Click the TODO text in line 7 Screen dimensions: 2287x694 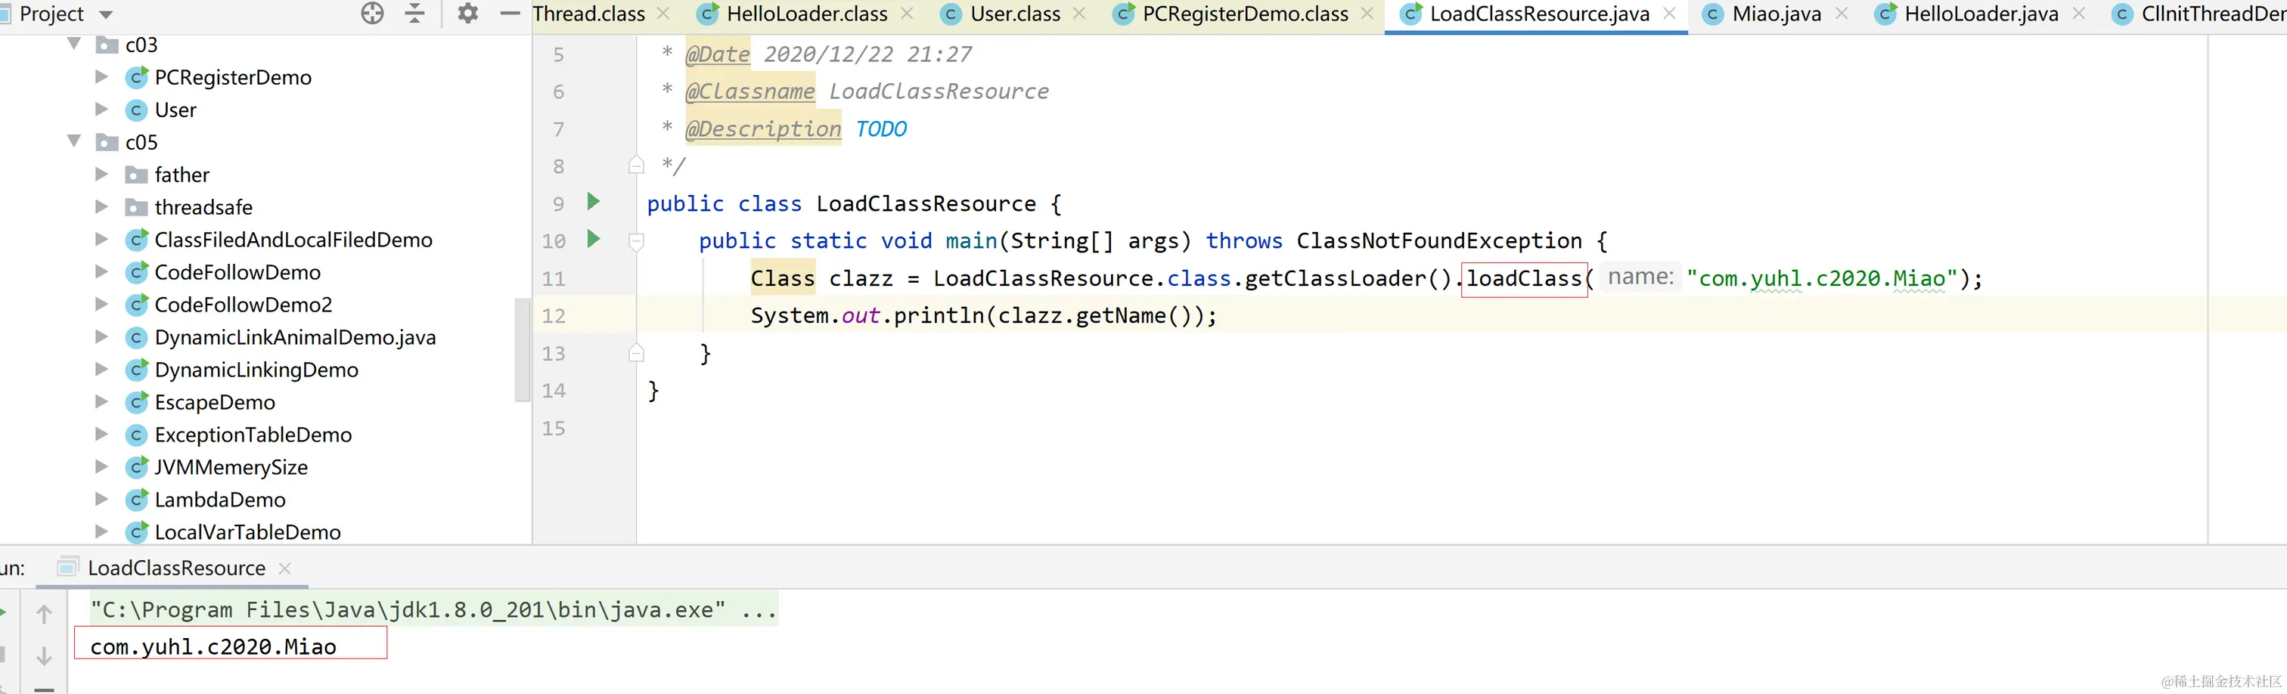point(881,129)
